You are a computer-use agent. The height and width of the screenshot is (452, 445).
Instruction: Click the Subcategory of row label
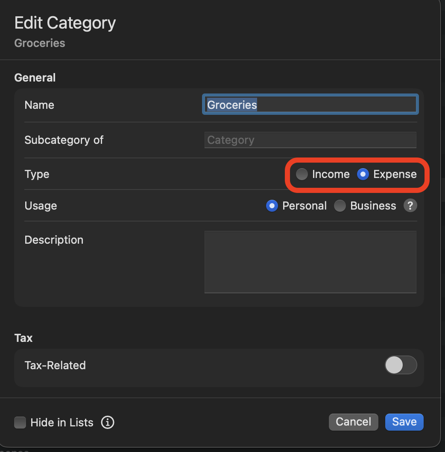[x=64, y=140]
